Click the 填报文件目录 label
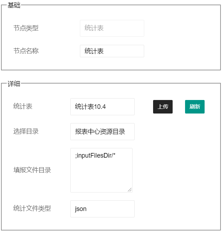The height and width of the screenshot is (232, 222). 32,170
